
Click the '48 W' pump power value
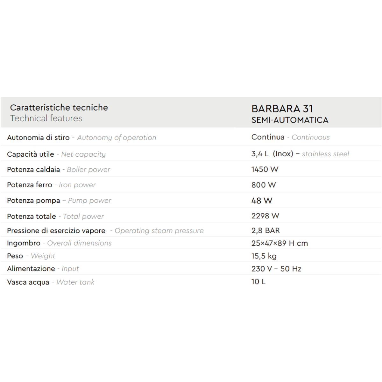coord(262,201)
